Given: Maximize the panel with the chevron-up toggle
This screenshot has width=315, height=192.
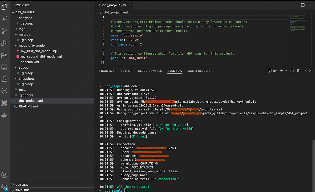Looking at the screenshot, I should (304, 70).
